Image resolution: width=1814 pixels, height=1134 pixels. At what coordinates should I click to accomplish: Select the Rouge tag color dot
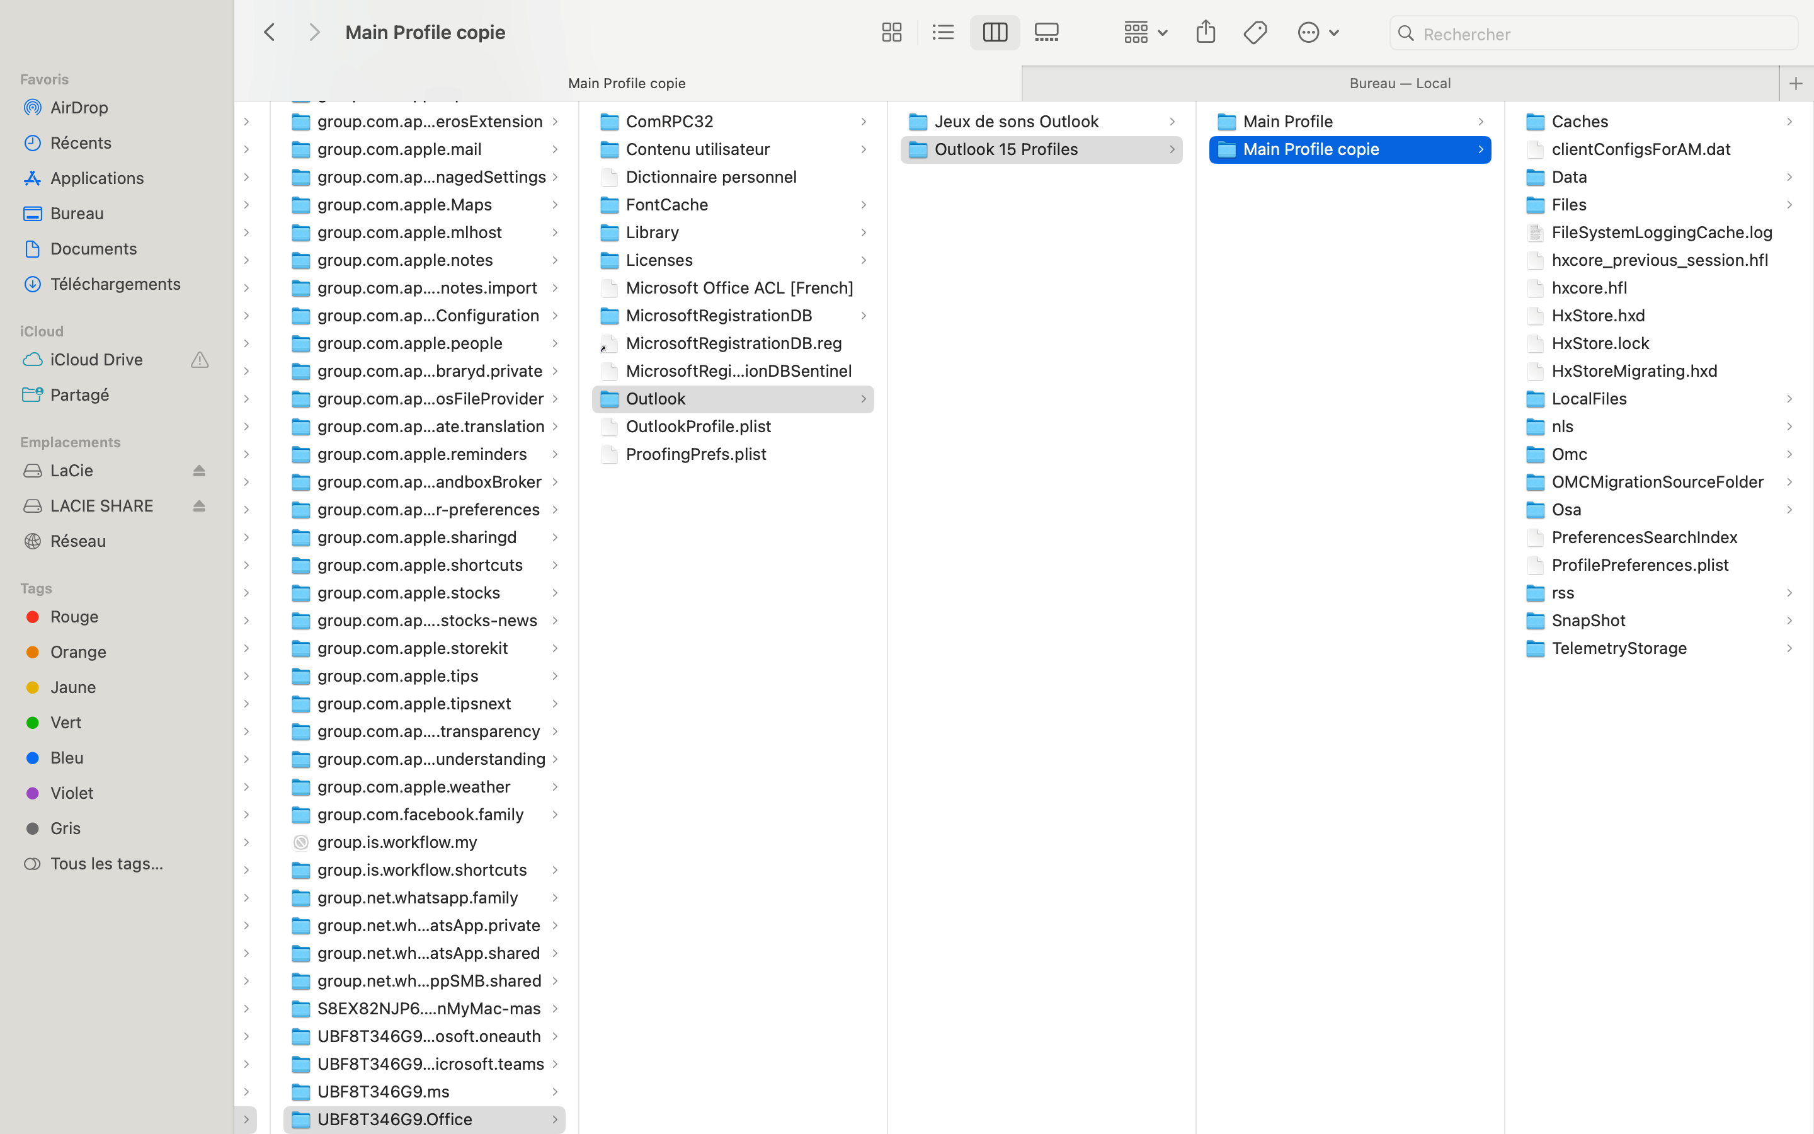(x=33, y=617)
